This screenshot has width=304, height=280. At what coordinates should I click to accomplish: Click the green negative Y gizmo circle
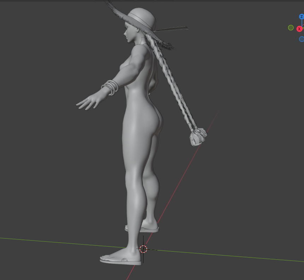pos(291,28)
